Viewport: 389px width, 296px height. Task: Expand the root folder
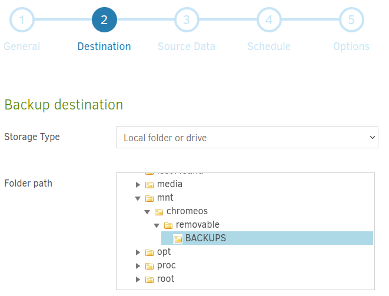(138, 280)
